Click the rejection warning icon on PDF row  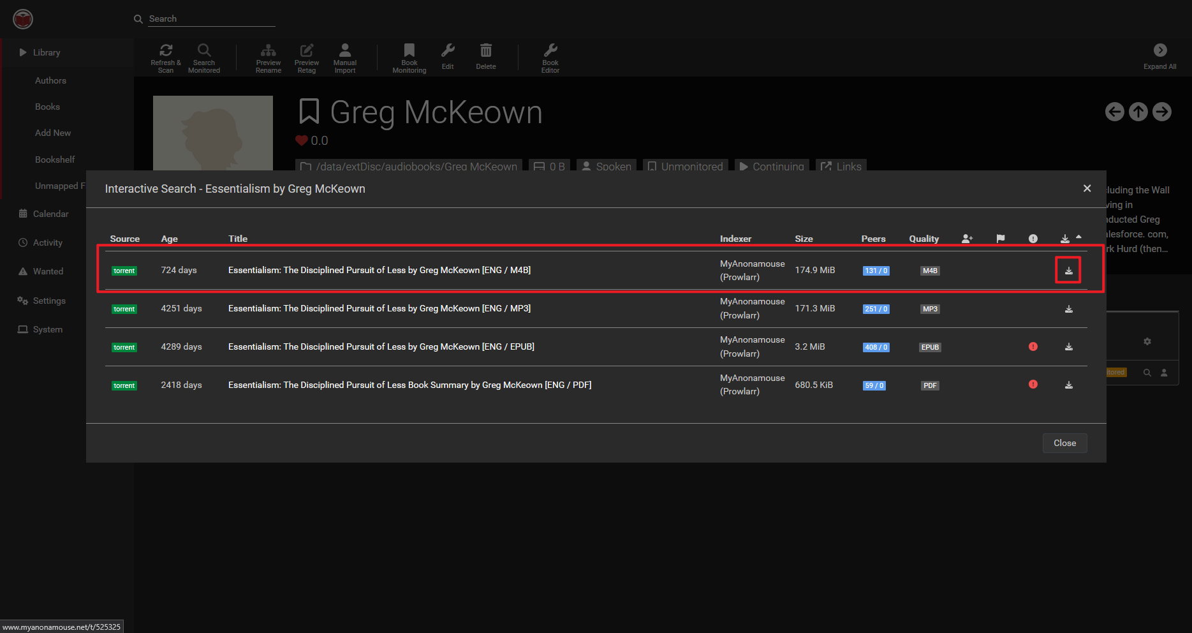coord(1033,384)
